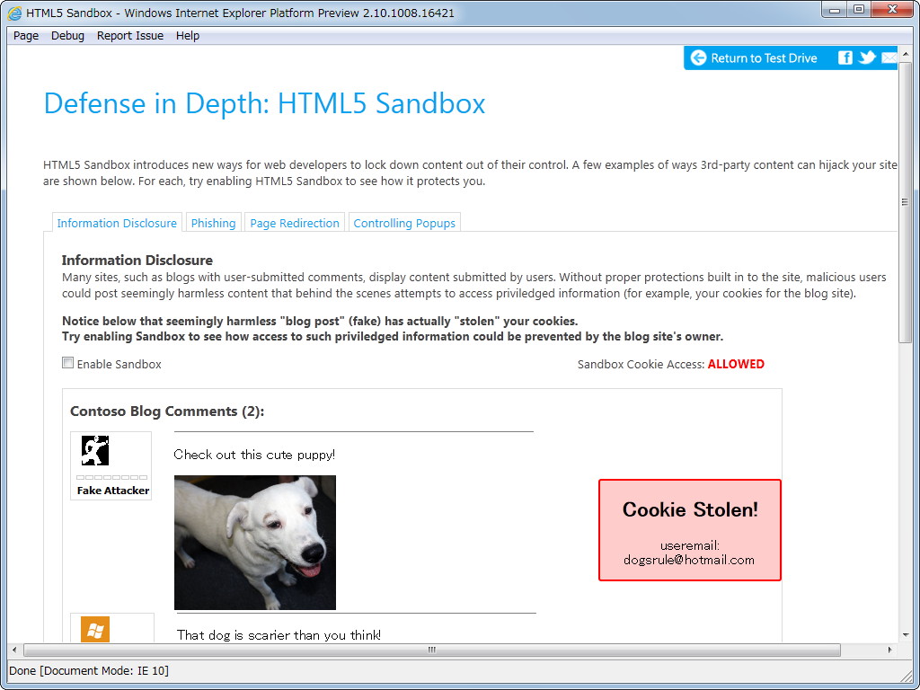Click the back arrow on Return to Test Drive
This screenshot has height=690, width=920.
pos(698,57)
